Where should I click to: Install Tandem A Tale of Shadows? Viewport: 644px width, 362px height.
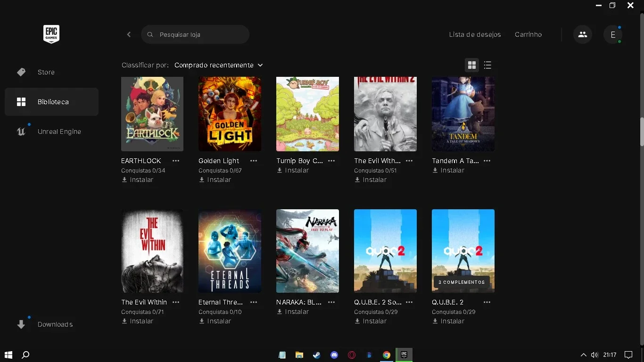pos(448,170)
